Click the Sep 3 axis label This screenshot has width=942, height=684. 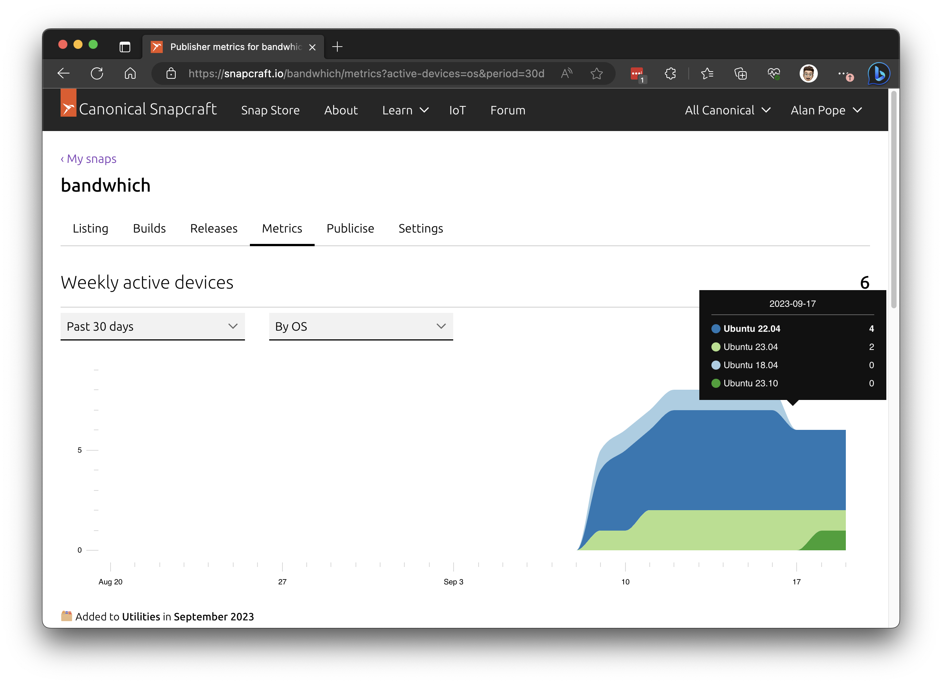coord(453,581)
